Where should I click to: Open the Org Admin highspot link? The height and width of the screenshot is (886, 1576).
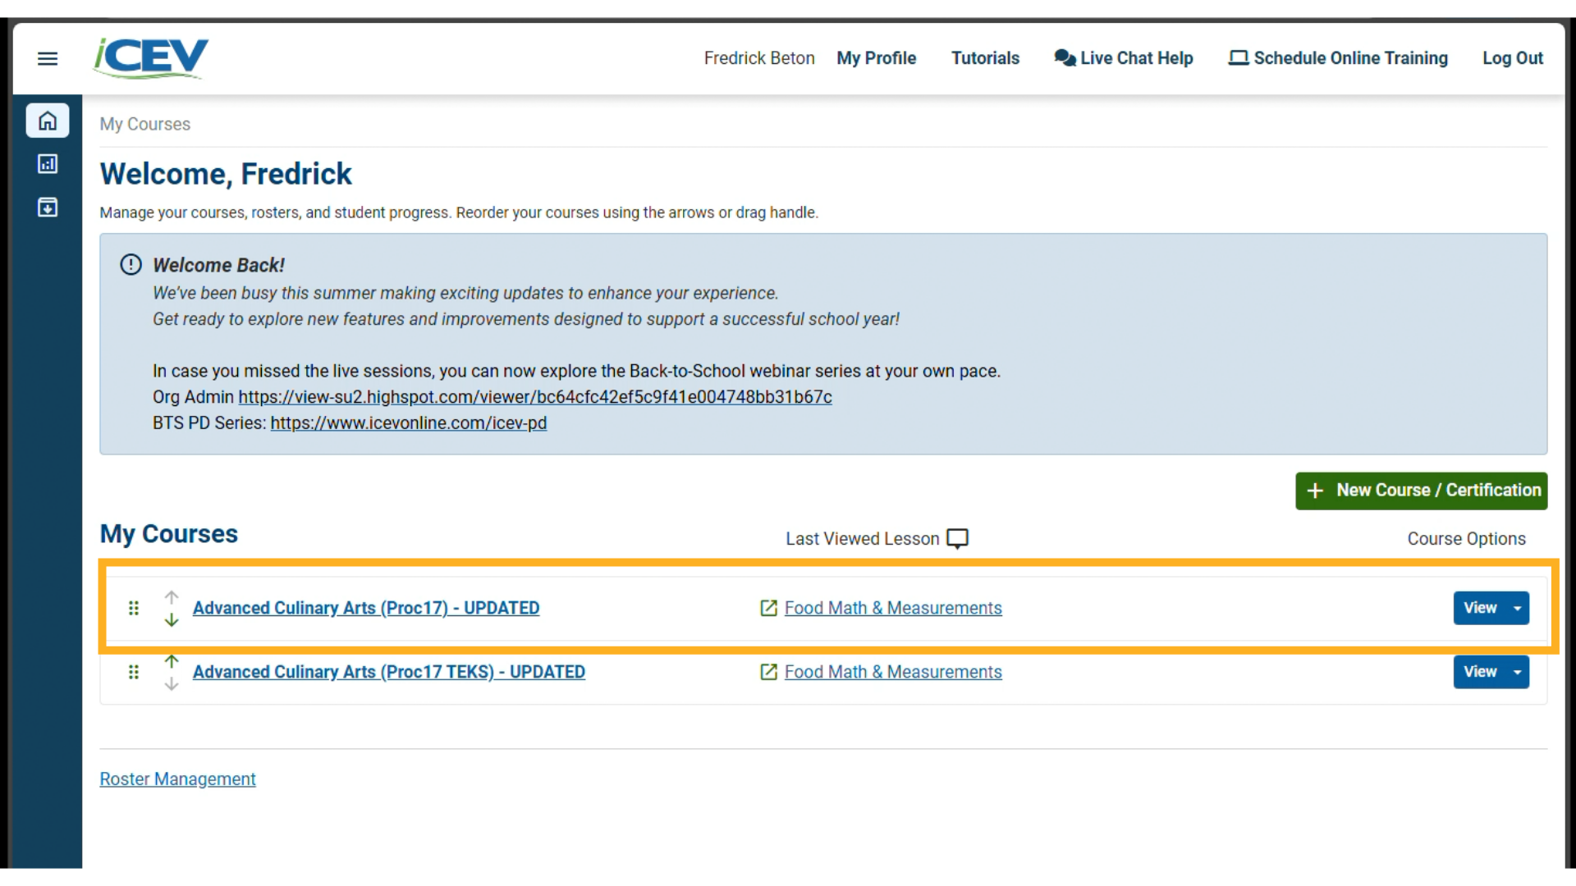coord(535,397)
